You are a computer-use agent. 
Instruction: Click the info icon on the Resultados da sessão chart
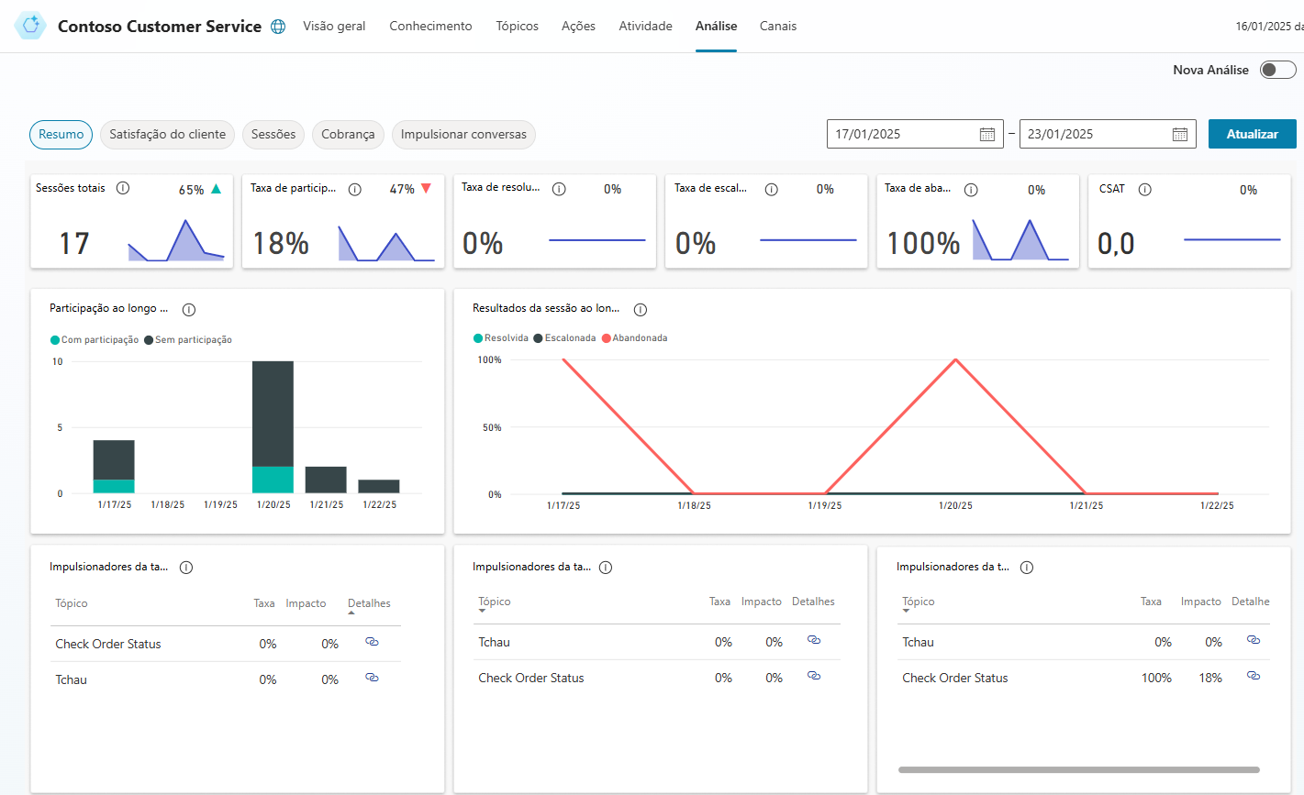(641, 309)
